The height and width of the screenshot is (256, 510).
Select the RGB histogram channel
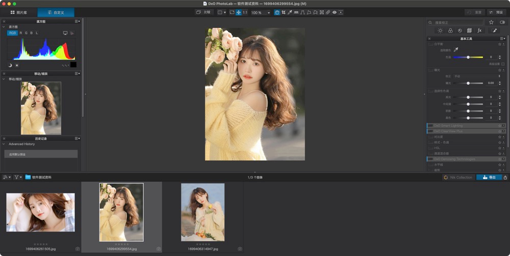click(x=12, y=33)
